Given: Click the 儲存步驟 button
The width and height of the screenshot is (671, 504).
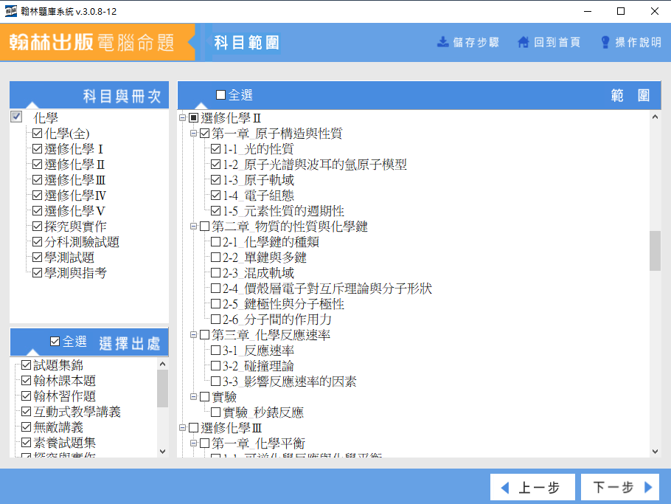Looking at the screenshot, I should (467, 42).
